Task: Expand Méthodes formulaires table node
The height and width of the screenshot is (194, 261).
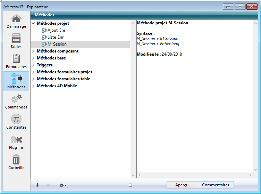Action: tap(33, 79)
